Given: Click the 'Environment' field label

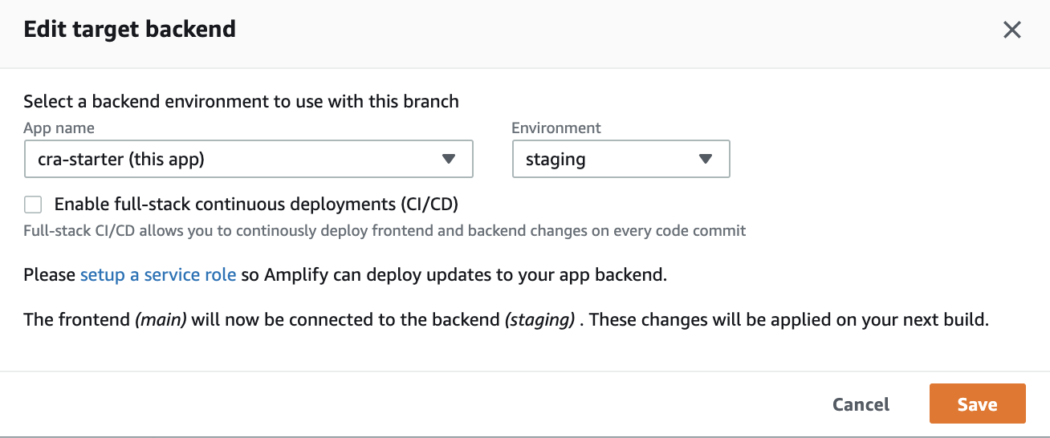Looking at the screenshot, I should pos(556,128).
